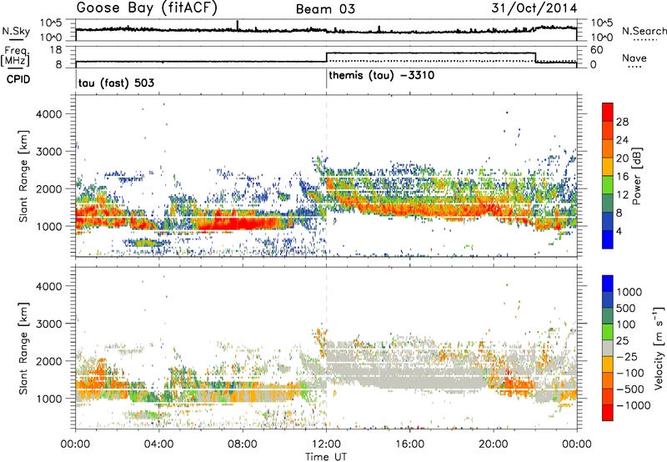Image resolution: width=667 pixels, height=462 pixels.
Task: Click the '-500' label on the velocity colorbar
Action: (x=630, y=389)
